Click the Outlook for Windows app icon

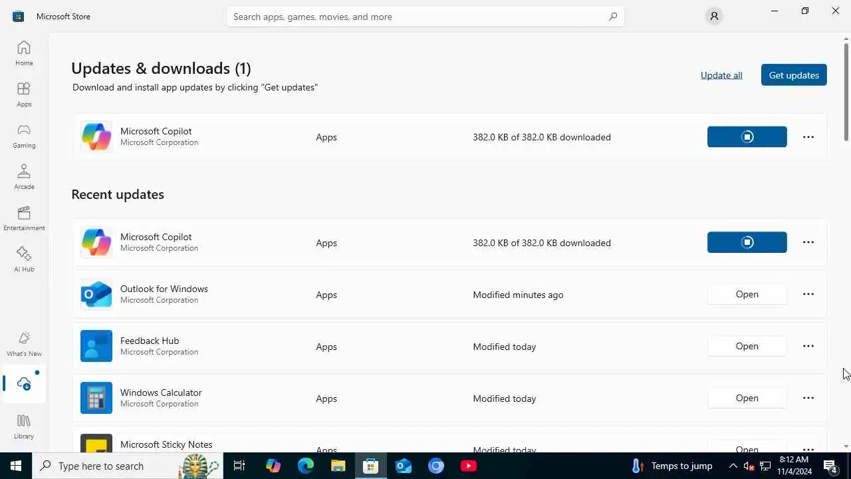pos(96,294)
